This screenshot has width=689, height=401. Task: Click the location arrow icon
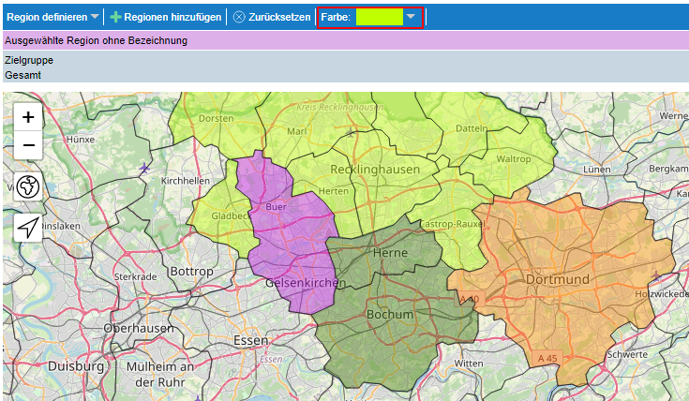28,228
